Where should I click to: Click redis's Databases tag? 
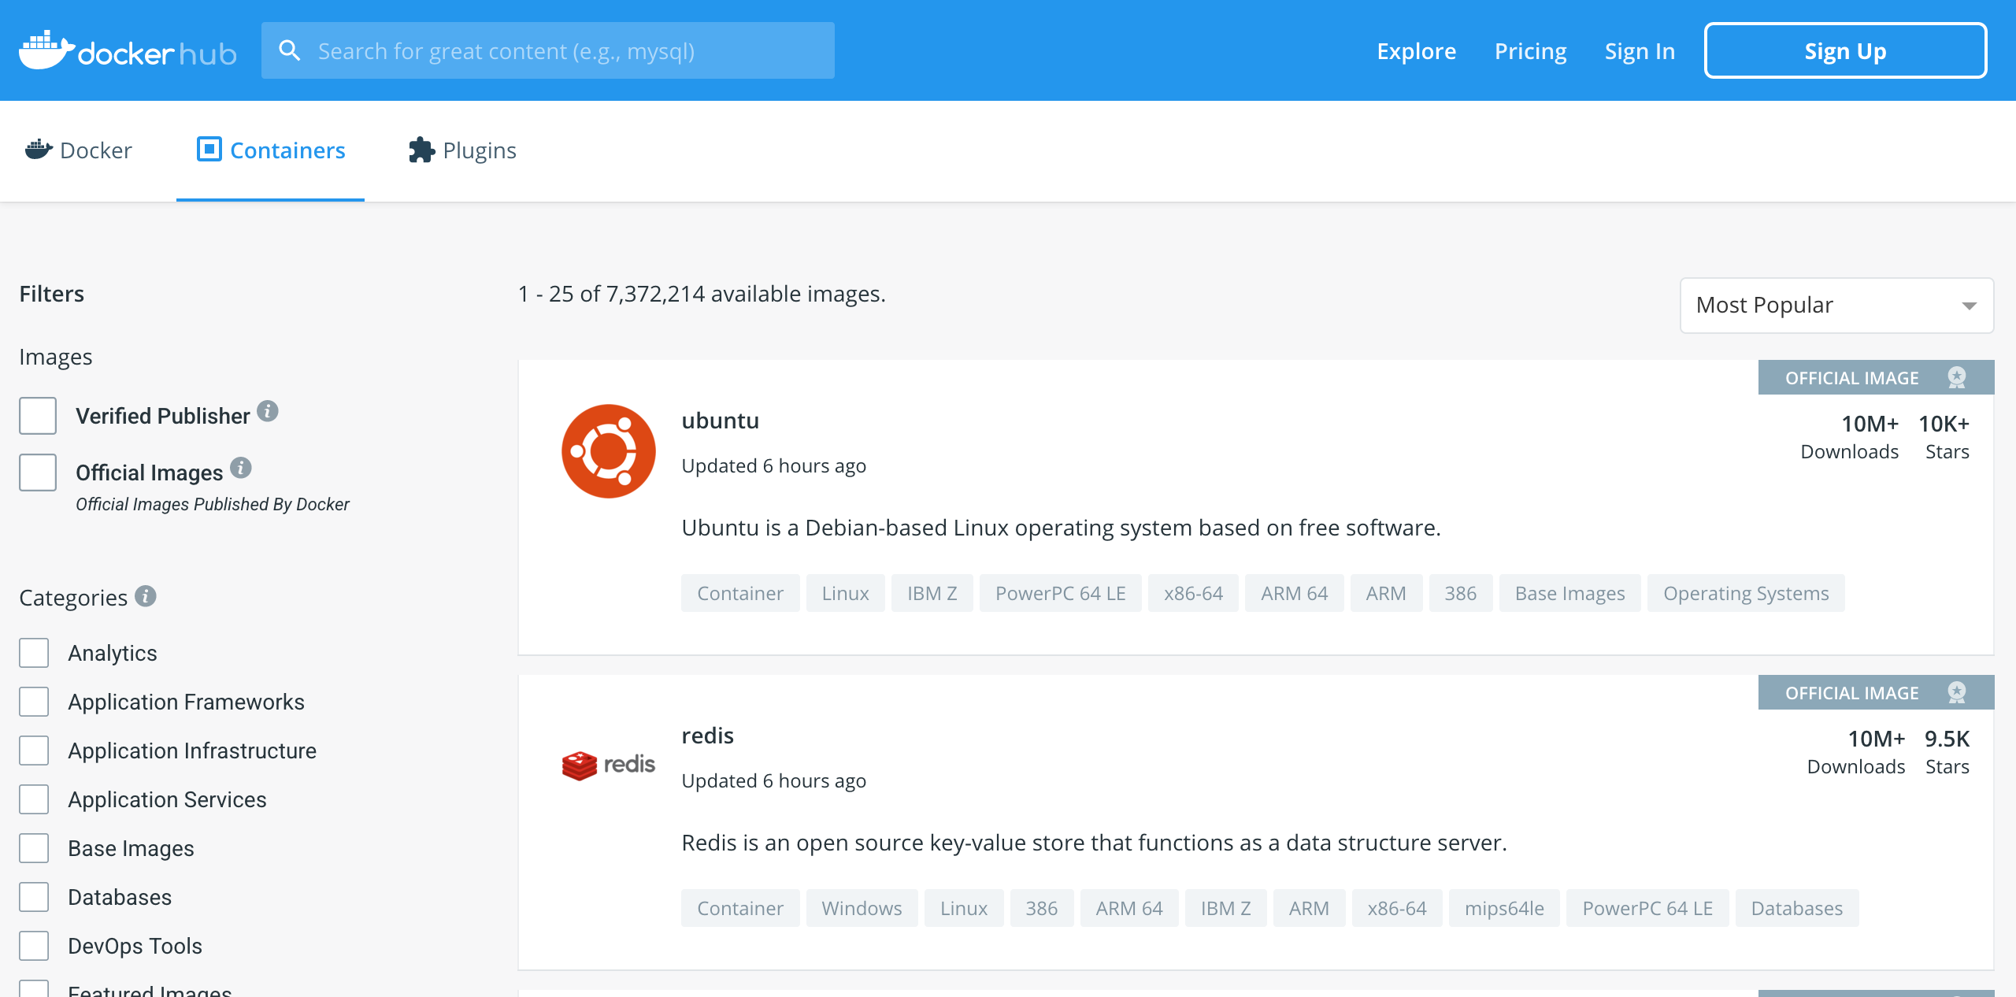[1797, 908]
